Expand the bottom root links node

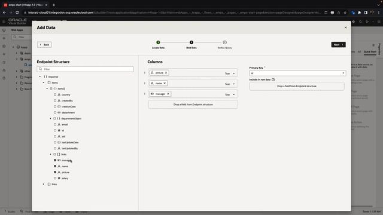[44, 185]
